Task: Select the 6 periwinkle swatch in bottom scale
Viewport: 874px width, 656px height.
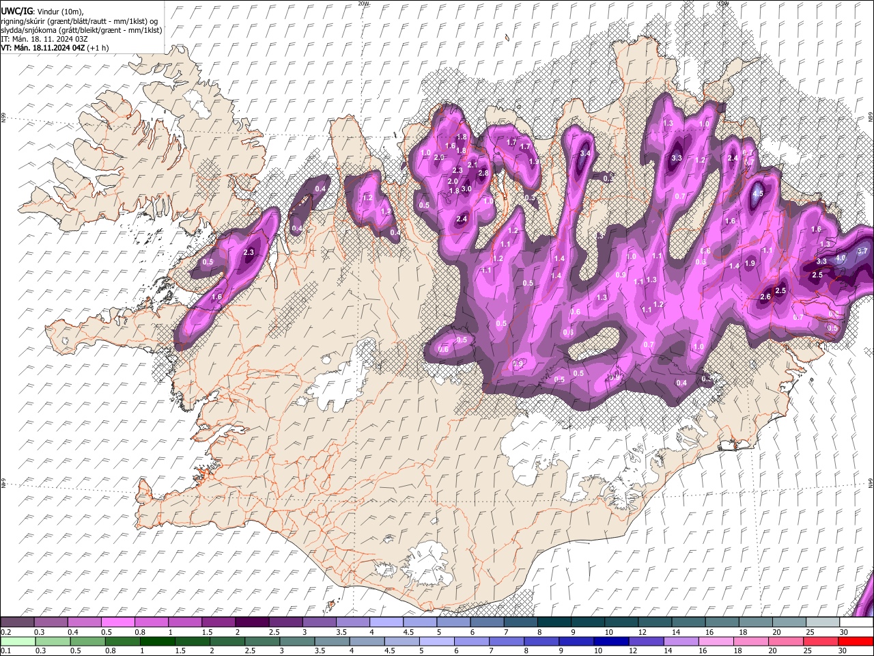Action: pyautogui.click(x=471, y=642)
